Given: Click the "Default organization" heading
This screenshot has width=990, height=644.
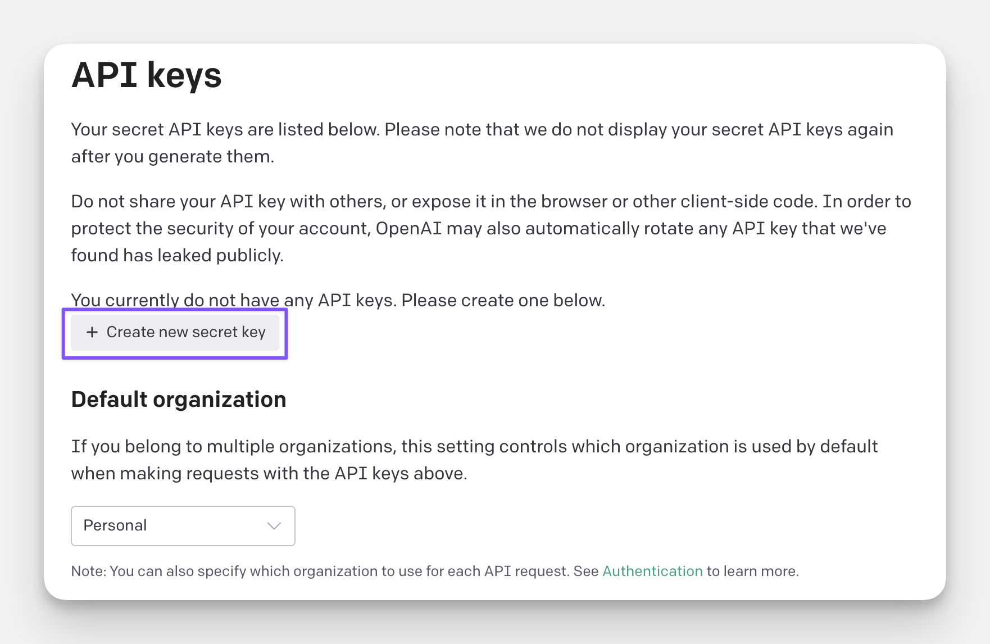Looking at the screenshot, I should point(179,400).
